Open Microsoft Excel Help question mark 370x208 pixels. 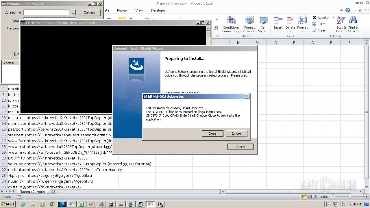click(348, 10)
